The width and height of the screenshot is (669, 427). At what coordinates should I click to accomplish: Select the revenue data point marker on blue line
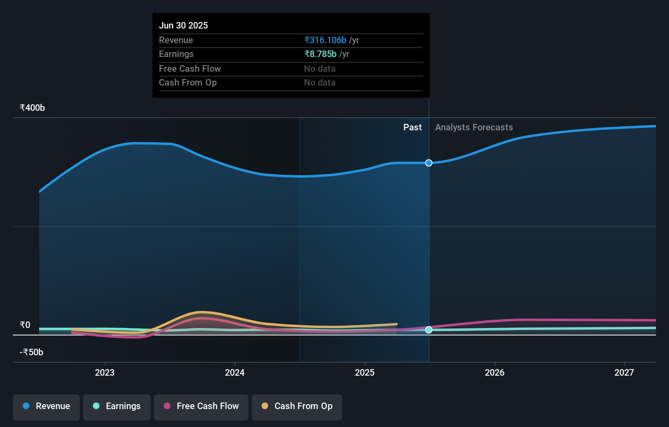[x=429, y=163]
